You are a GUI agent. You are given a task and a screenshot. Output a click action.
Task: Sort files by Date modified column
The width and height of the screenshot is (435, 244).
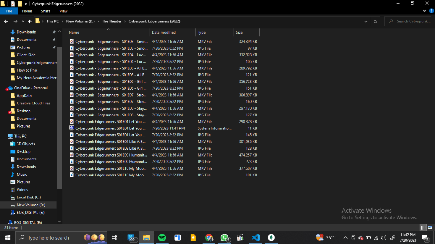coord(164,33)
